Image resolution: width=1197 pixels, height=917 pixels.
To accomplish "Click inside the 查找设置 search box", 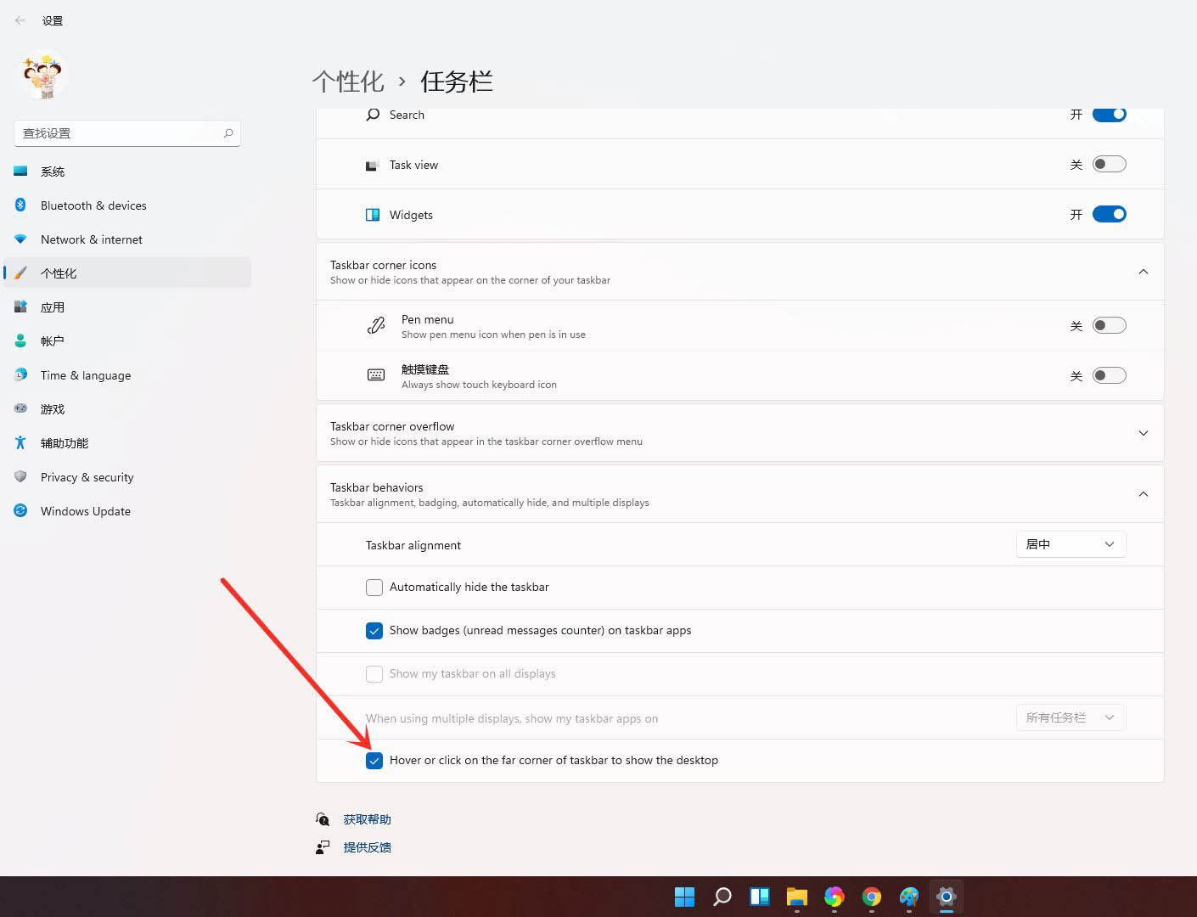I will 119,132.
